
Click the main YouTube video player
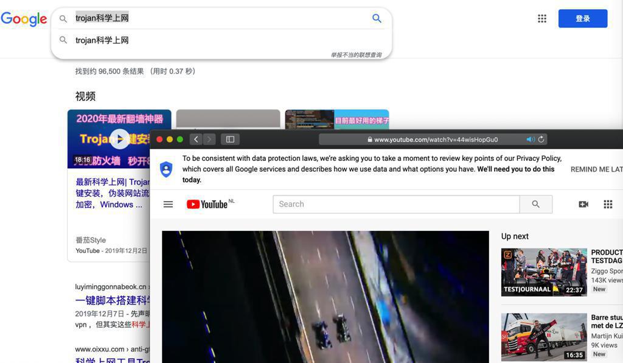(325, 297)
